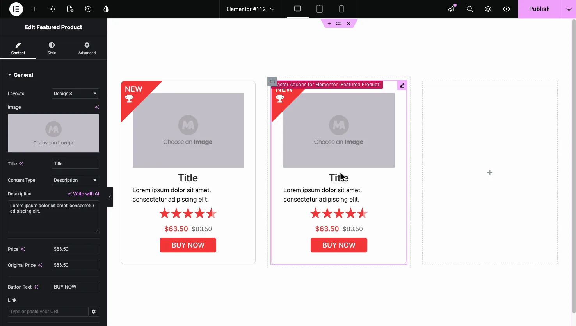
Task: Switch to mobile responsive view
Action: (x=341, y=9)
